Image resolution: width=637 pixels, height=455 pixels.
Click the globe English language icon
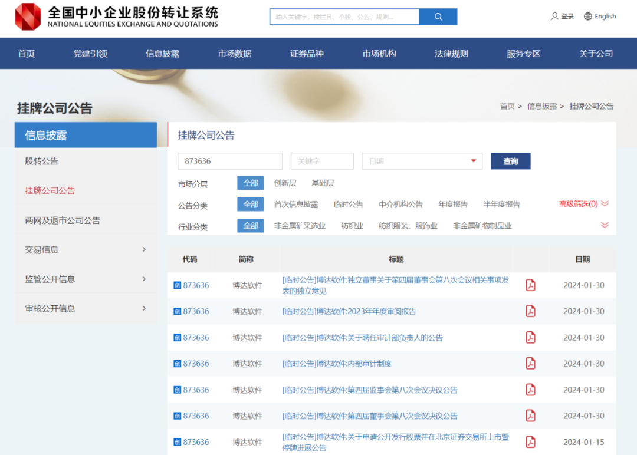coord(587,17)
